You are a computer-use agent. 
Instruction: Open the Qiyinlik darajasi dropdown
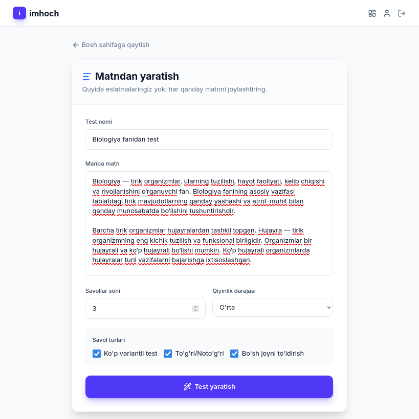(x=272, y=308)
